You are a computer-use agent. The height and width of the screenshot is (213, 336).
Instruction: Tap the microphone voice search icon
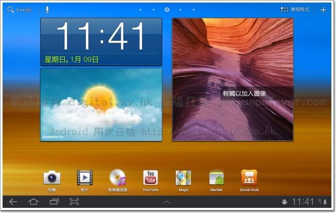(47, 10)
